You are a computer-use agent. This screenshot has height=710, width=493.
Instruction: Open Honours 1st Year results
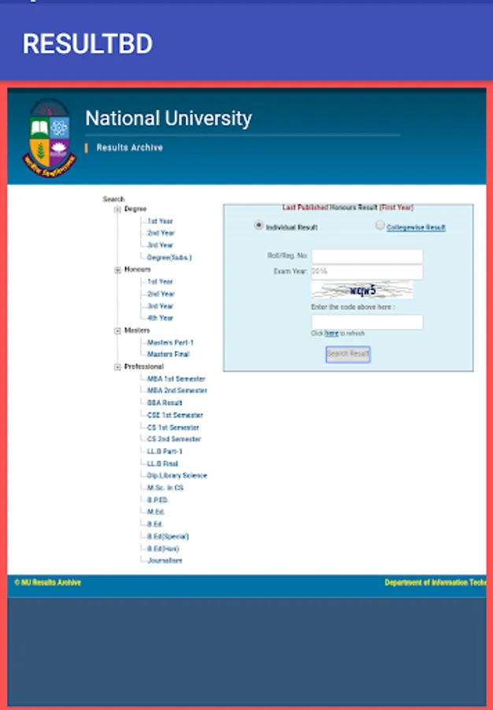coord(160,282)
